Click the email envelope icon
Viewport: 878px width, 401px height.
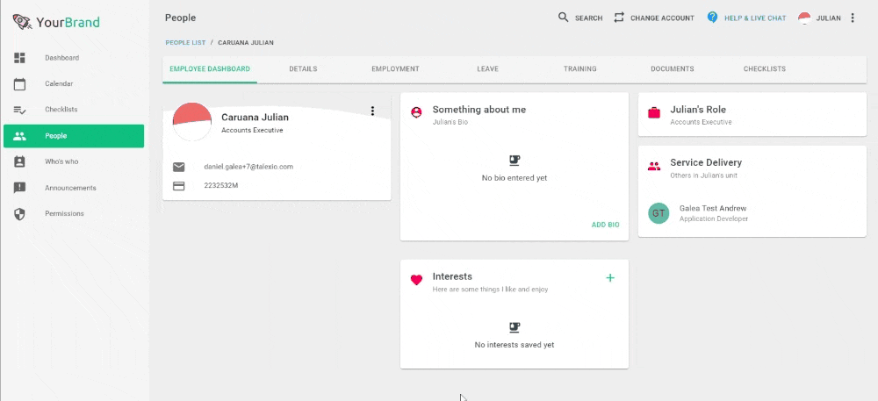pos(178,167)
